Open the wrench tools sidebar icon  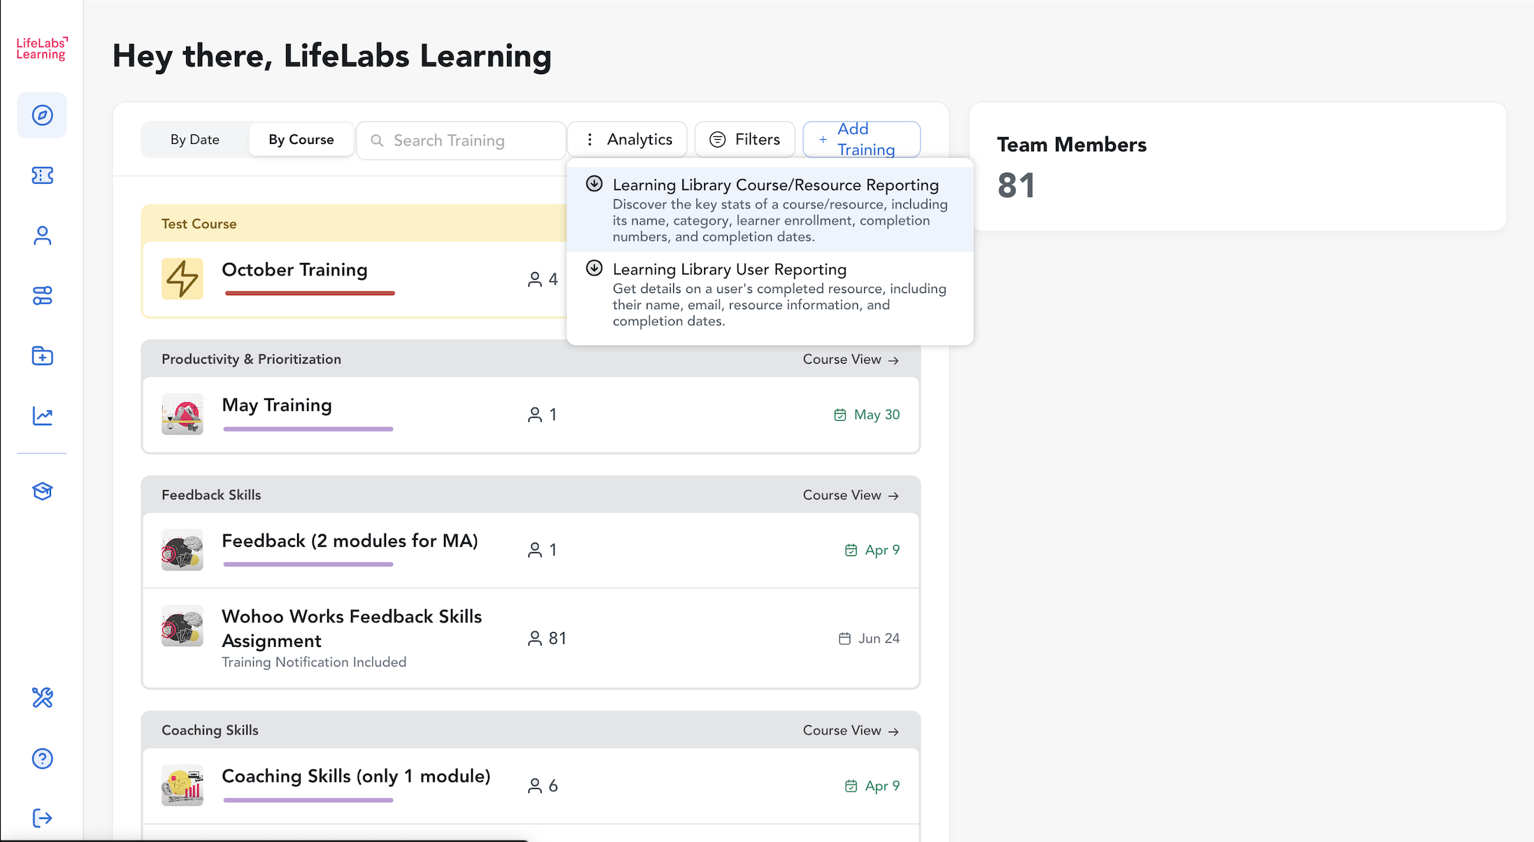tap(42, 697)
